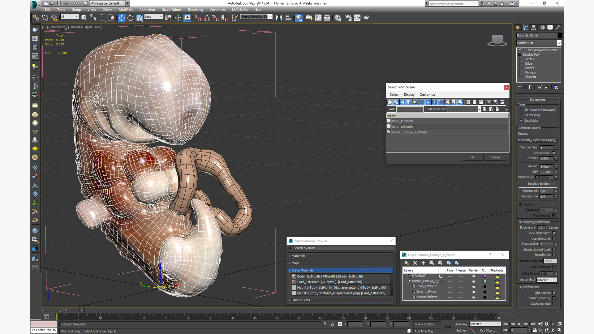The height and width of the screenshot is (334, 594).
Task: Open the Key Filters button
Action: pos(488,330)
